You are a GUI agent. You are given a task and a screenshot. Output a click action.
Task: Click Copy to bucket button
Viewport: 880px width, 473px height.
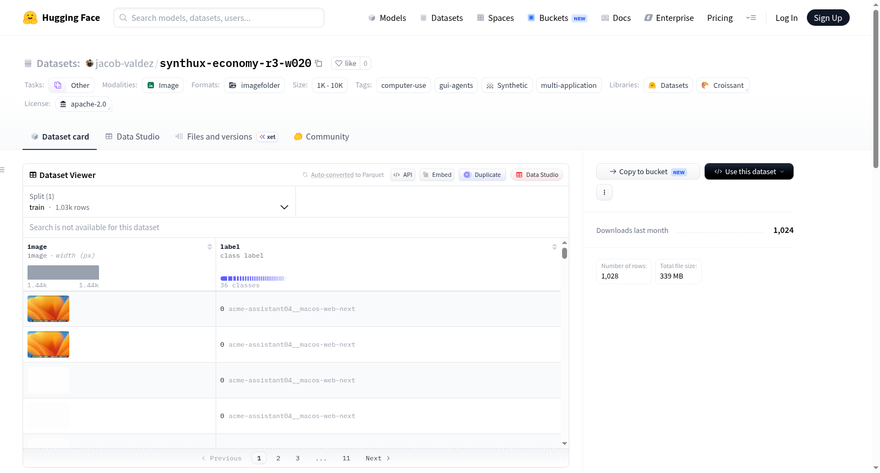click(648, 171)
